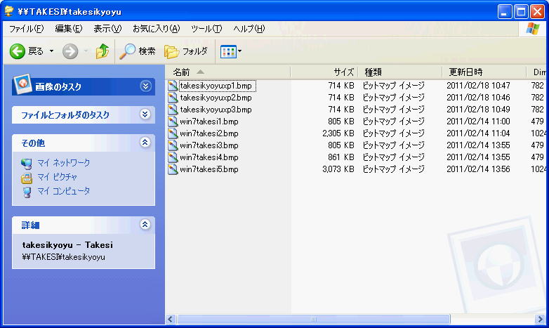This screenshot has height=328, width=549.
Task: Click the 3,073 KB size cell
Action: (338, 169)
